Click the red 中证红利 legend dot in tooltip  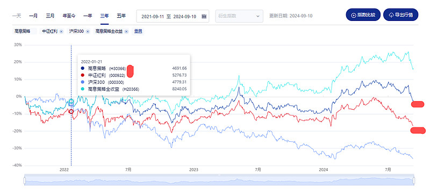pyautogui.click(x=83, y=75)
